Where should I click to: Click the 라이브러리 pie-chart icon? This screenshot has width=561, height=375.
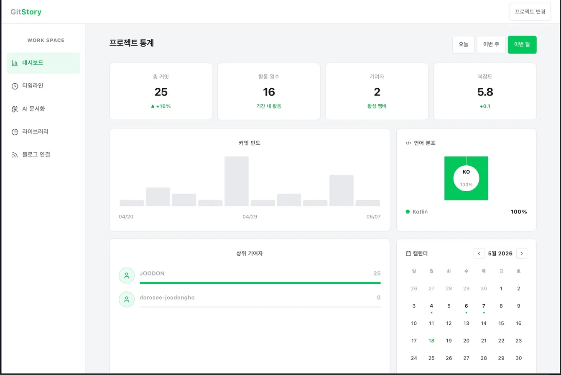click(x=15, y=132)
